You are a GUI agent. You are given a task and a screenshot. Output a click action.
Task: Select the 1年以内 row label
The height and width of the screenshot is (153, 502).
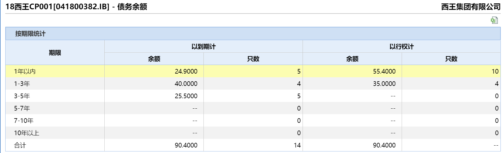(x=25, y=71)
